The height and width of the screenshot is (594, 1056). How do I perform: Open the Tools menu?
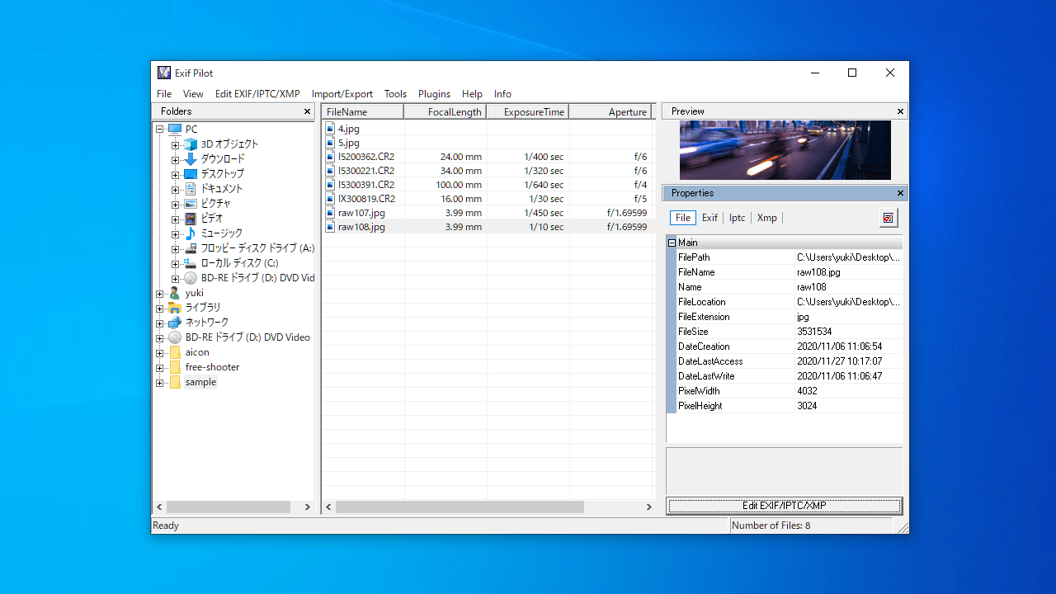click(395, 94)
